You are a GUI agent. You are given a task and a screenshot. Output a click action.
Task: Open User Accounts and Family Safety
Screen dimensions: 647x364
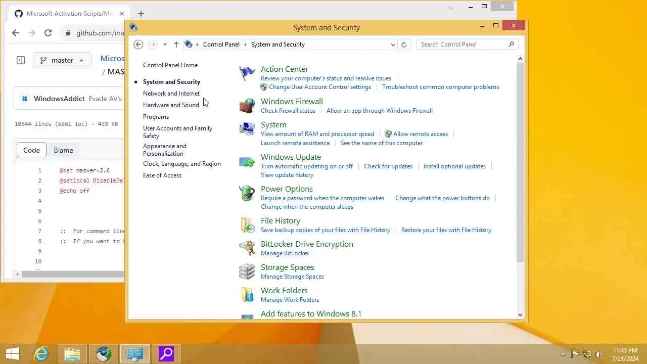pyautogui.click(x=177, y=132)
